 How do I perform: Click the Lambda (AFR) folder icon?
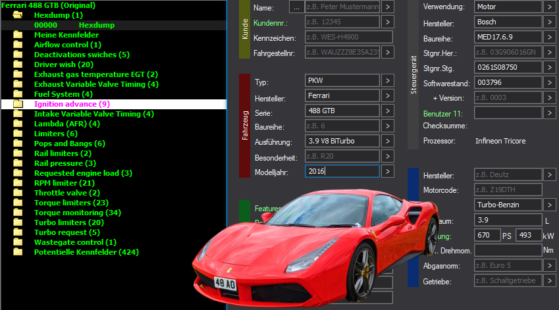(18, 124)
